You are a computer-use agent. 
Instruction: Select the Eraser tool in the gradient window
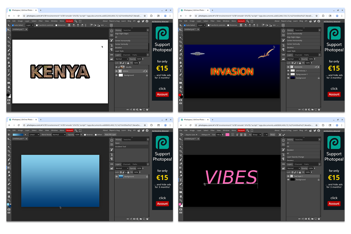(x=9, y=164)
